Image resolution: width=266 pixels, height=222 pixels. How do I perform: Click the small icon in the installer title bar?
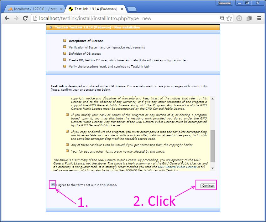point(51,27)
